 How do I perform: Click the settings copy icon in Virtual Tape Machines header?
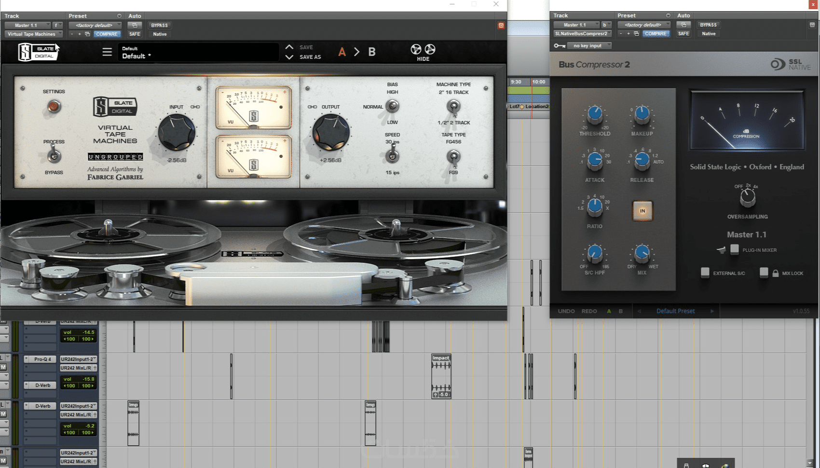click(87, 34)
